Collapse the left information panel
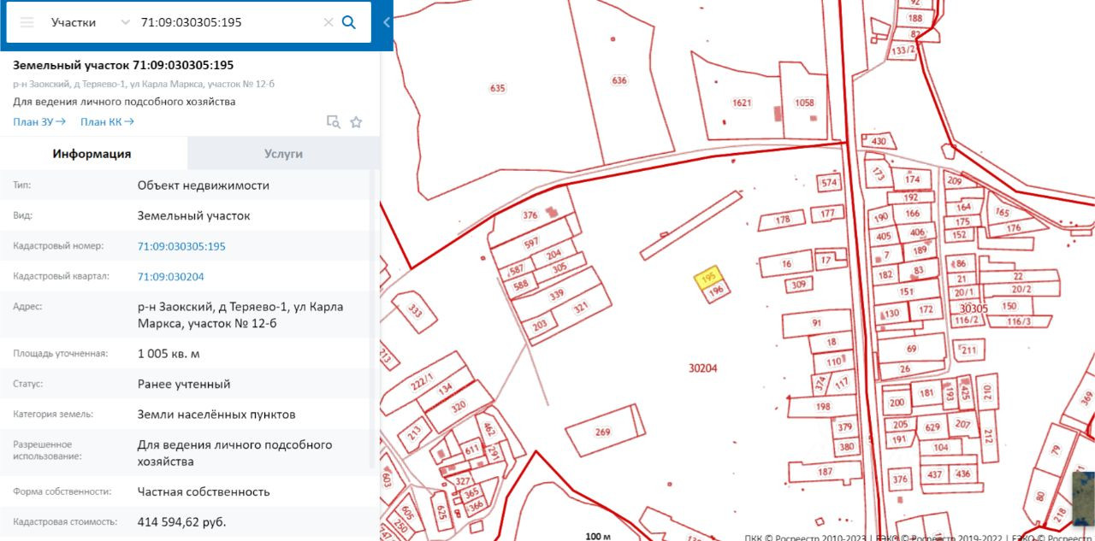 point(387,23)
